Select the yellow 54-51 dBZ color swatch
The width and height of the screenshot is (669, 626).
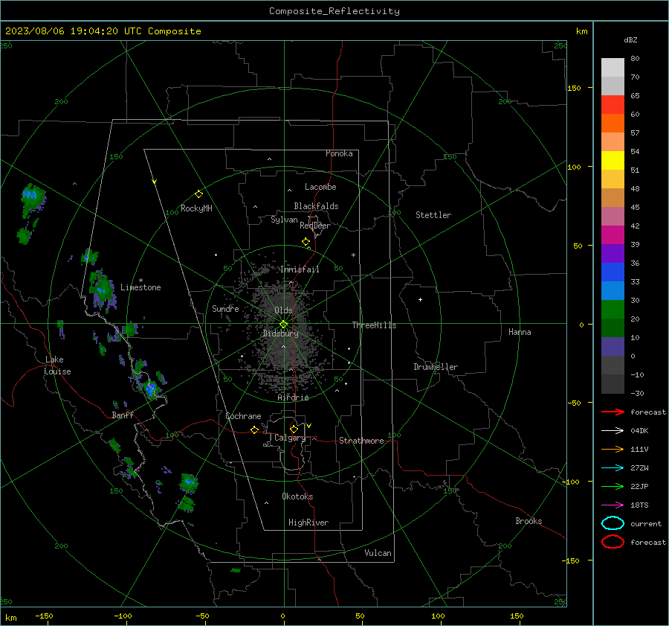coord(613,160)
